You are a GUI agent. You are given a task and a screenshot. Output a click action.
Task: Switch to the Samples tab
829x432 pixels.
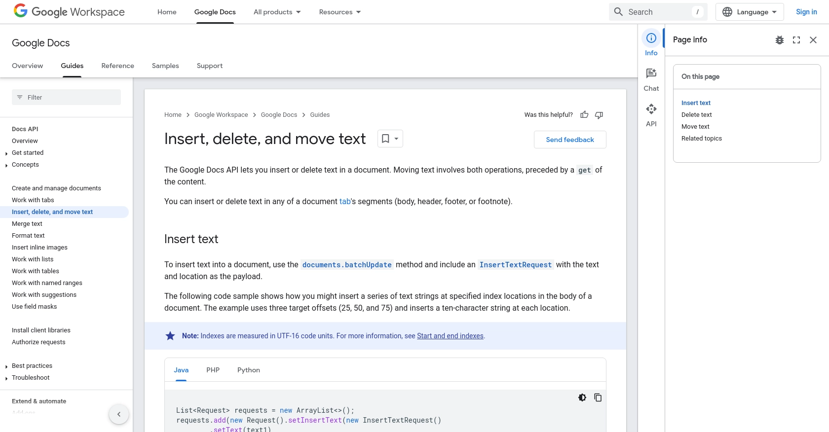tap(165, 66)
